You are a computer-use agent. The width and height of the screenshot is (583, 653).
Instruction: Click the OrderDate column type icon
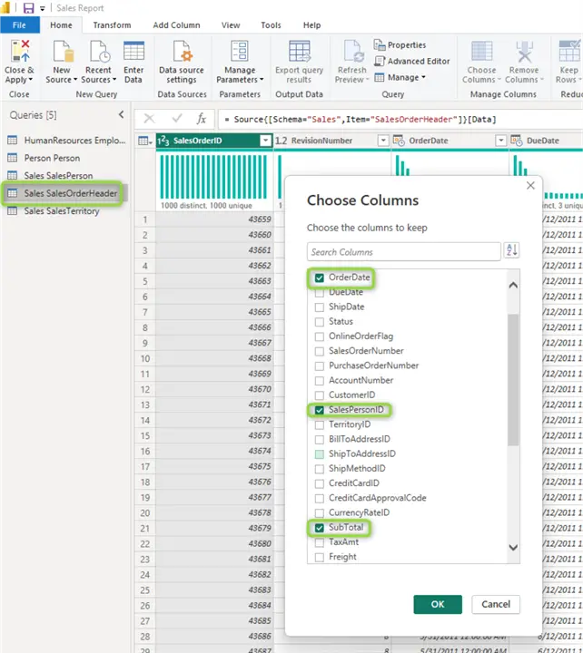[399, 141]
